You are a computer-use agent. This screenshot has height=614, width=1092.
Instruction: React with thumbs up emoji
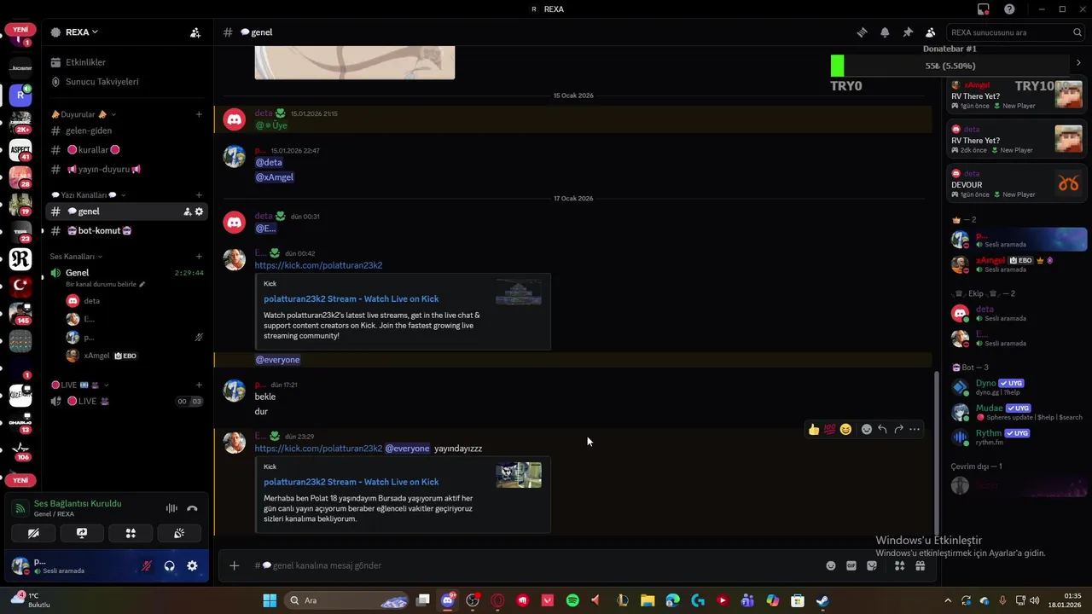coord(814,429)
